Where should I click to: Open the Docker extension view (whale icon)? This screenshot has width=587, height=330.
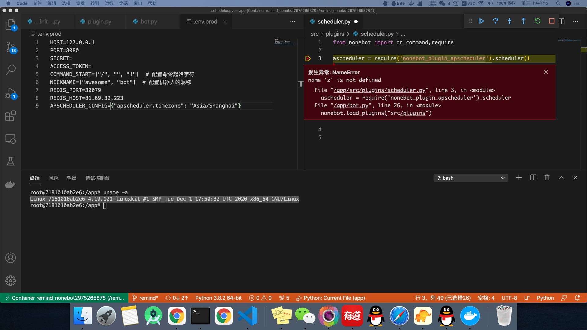click(x=11, y=185)
